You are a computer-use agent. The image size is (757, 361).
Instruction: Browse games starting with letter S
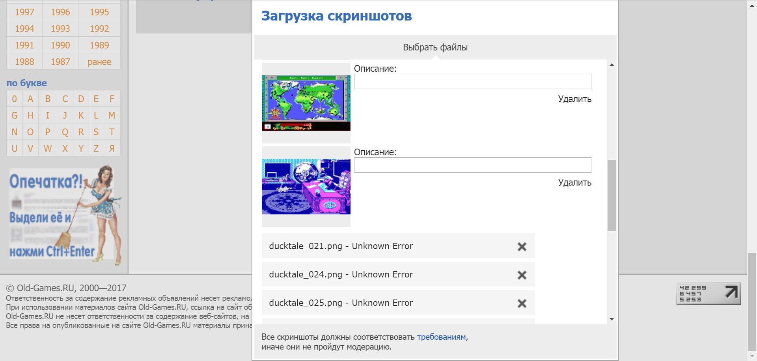click(96, 132)
